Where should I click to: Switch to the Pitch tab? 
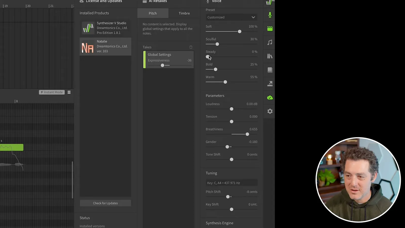[x=153, y=13]
